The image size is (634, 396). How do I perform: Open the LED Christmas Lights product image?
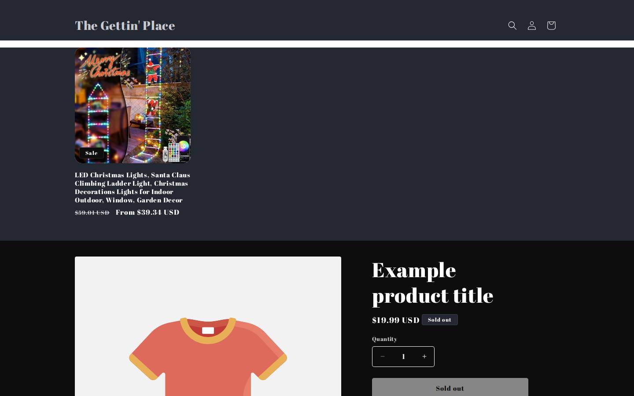[x=133, y=106]
